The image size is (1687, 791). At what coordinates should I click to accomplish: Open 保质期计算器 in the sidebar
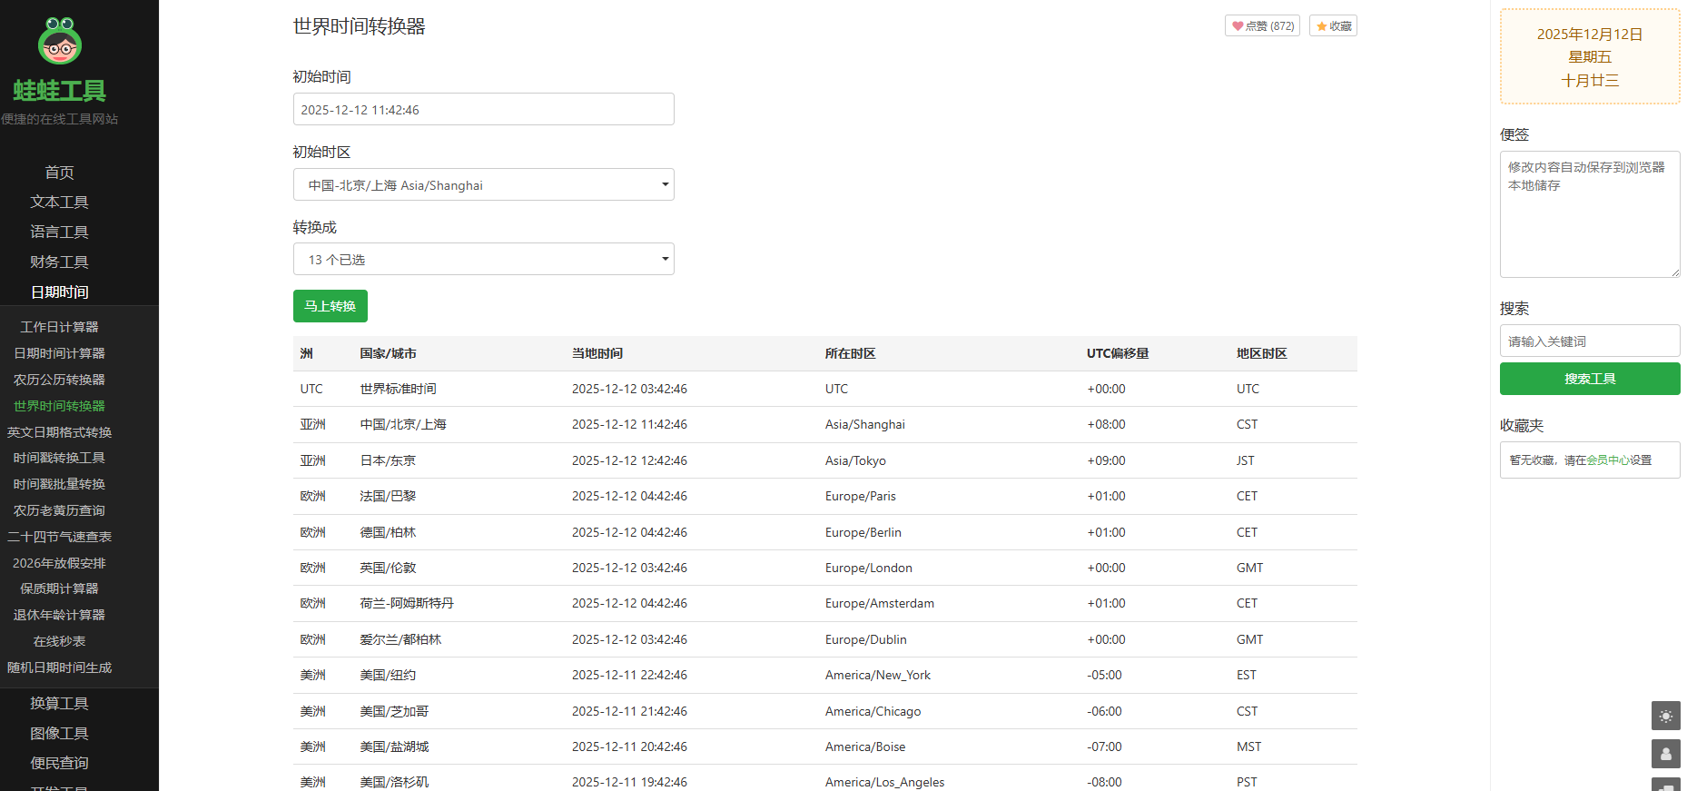click(60, 588)
